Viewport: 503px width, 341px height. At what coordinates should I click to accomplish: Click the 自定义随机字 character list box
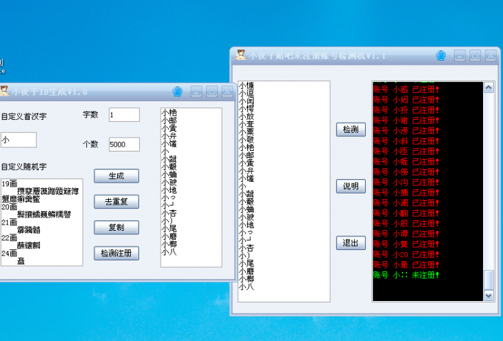point(41,222)
